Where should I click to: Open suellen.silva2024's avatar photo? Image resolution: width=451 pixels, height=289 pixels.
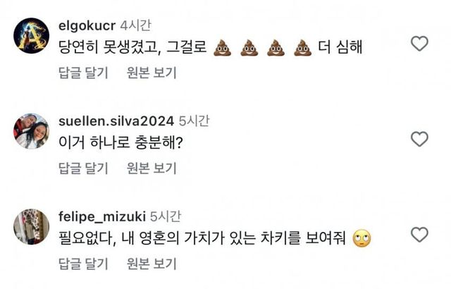[32, 131]
